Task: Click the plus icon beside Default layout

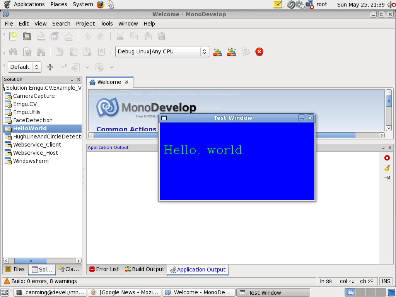Action: [50, 67]
